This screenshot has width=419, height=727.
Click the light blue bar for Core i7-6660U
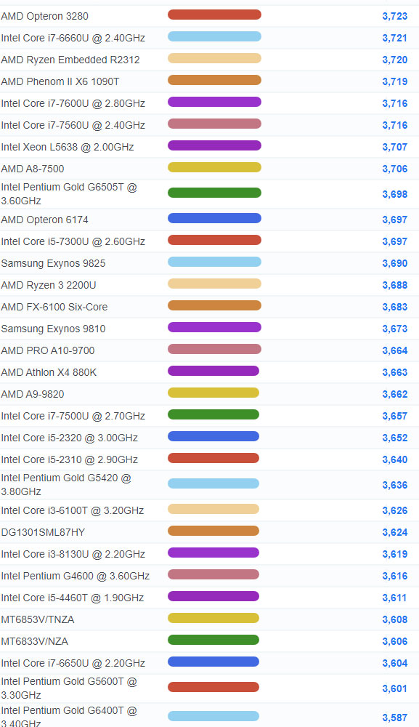[214, 36]
